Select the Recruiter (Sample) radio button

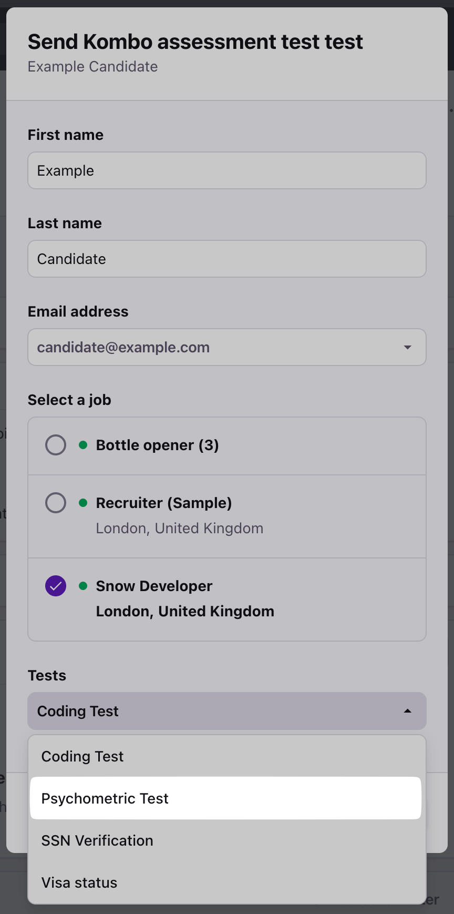point(56,503)
